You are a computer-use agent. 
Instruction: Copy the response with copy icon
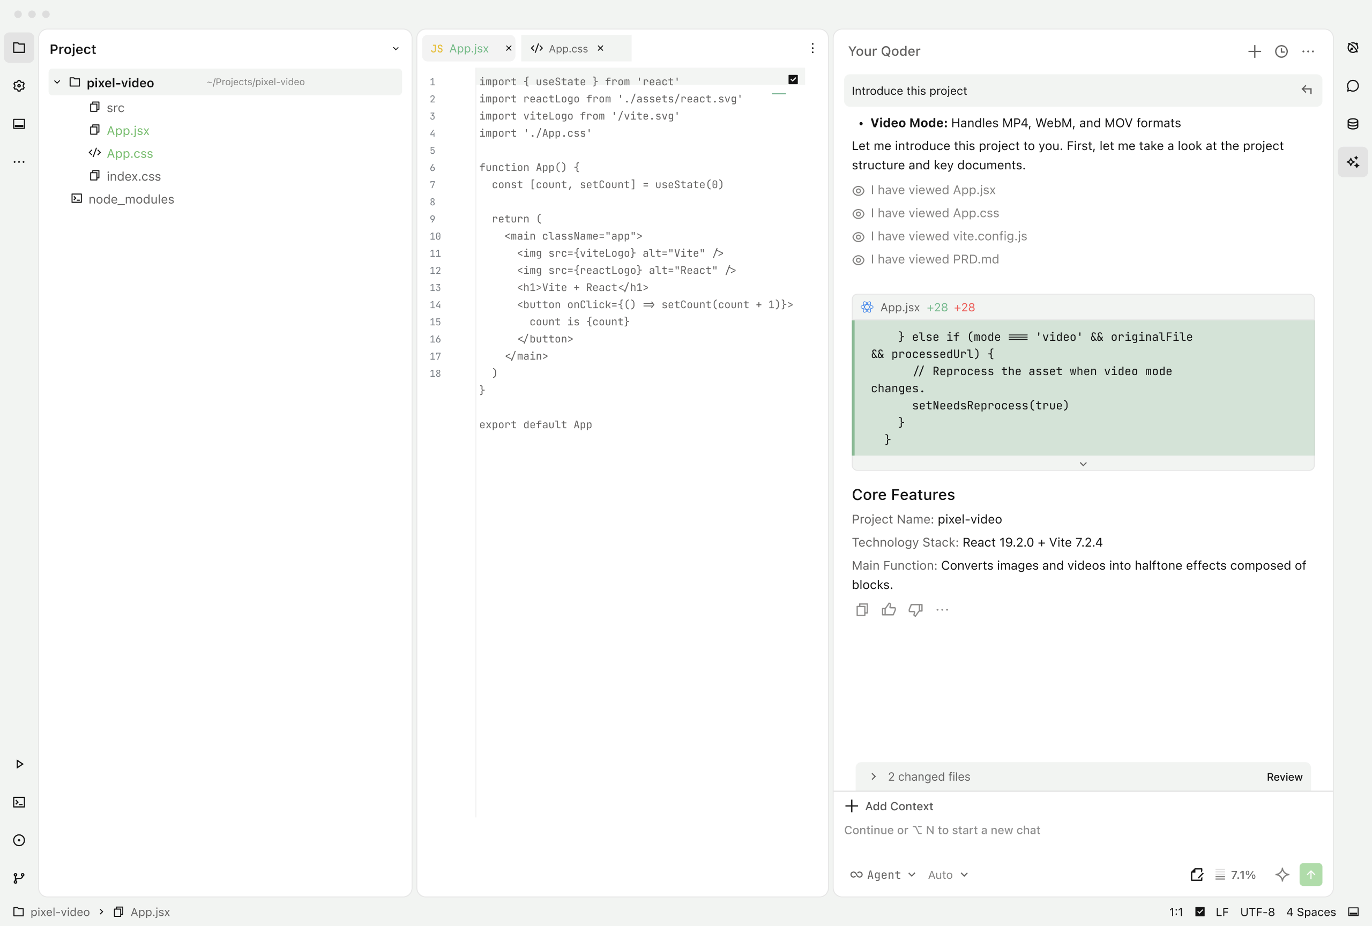tap(862, 610)
